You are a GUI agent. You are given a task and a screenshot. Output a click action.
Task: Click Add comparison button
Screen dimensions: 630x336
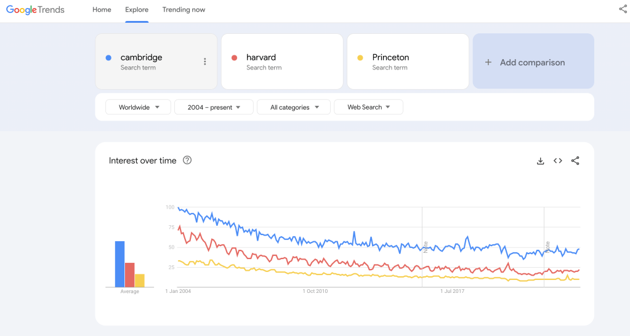[533, 62]
